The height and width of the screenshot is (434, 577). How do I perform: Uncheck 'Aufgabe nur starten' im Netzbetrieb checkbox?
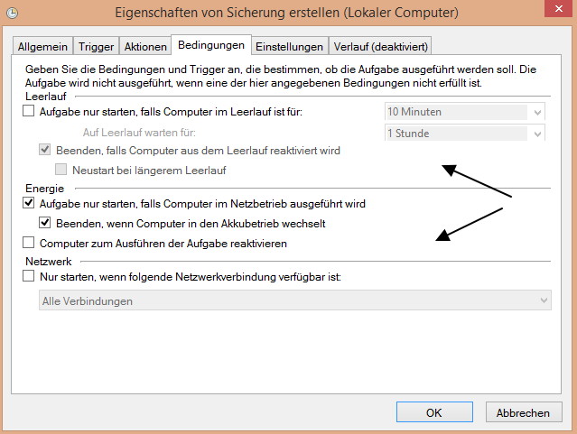[28, 204]
